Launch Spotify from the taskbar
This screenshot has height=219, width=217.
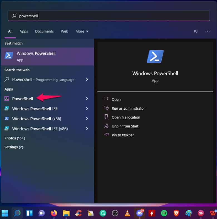click(x=164, y=213)
